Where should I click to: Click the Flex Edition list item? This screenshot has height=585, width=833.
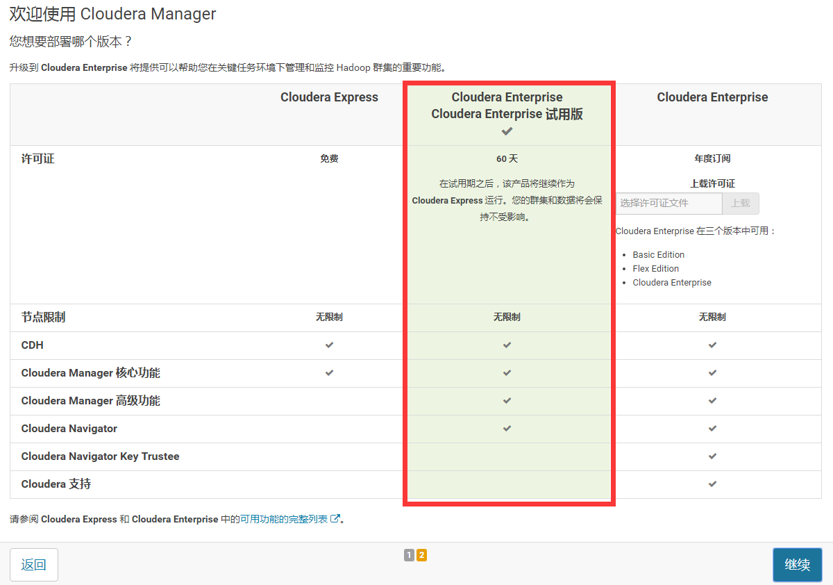656,269
